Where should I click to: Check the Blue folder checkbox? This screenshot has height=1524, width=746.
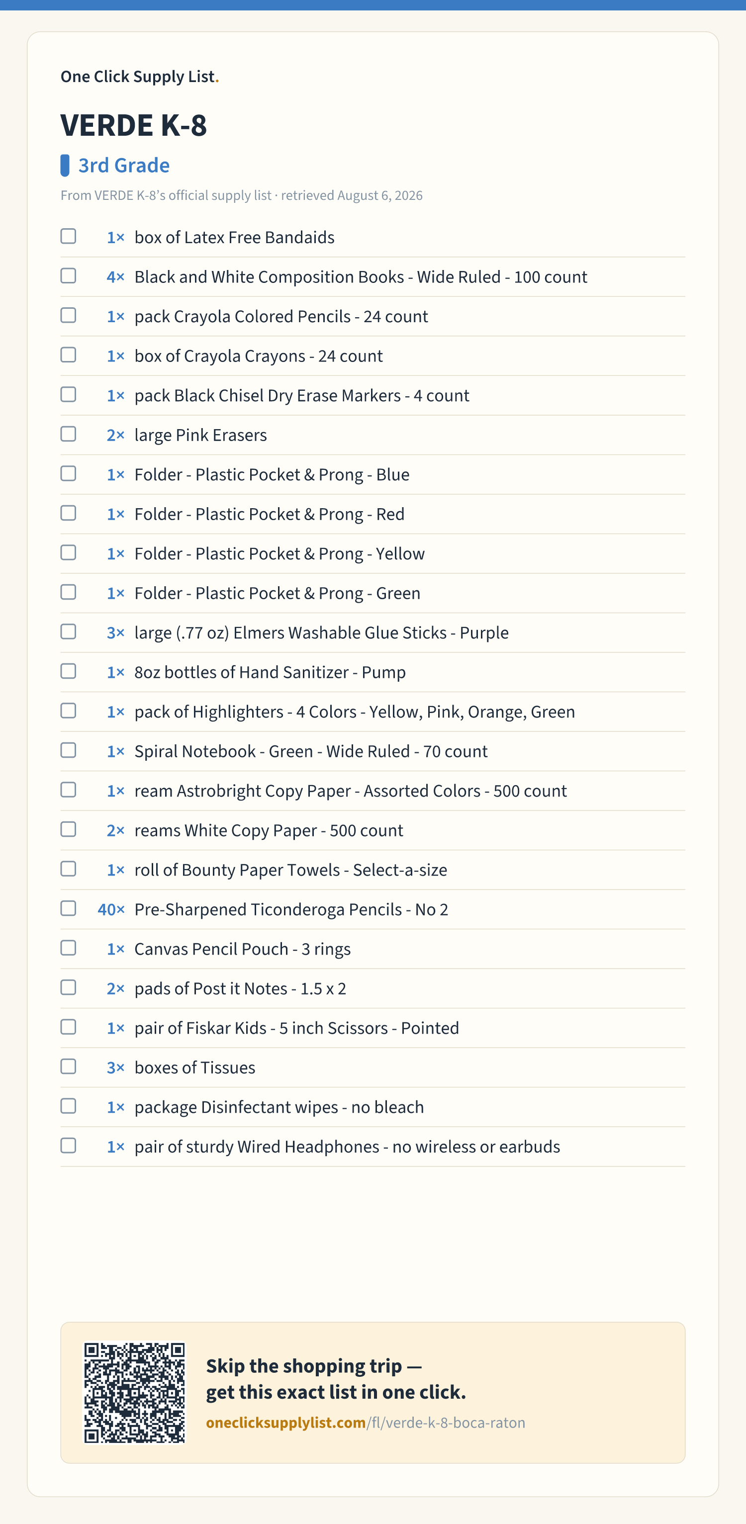click(69, 473)
